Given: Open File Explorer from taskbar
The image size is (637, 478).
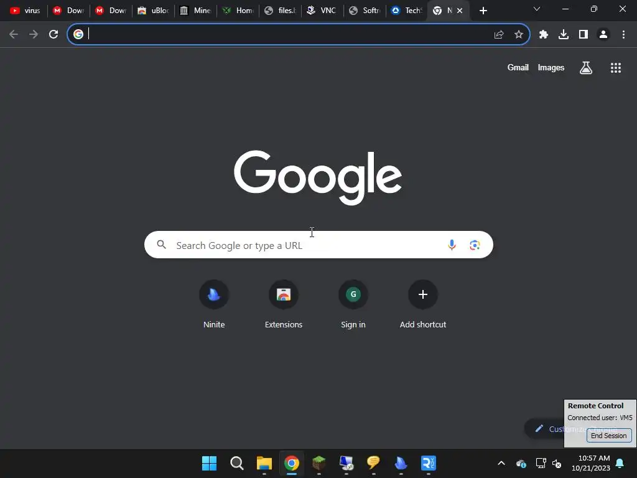Looking at the screenshot, I should point(264,463).
